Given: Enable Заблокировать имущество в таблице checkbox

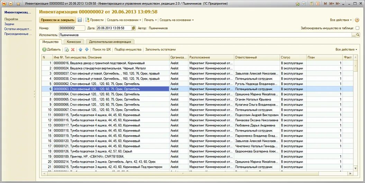Looking at the screenshot, I should pos(357,28).
